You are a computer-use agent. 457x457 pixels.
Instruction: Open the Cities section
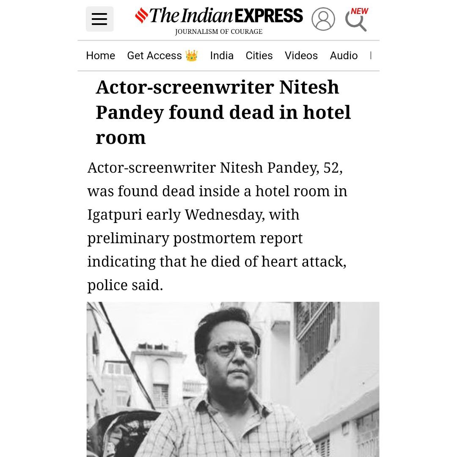(x=259, y=56)
